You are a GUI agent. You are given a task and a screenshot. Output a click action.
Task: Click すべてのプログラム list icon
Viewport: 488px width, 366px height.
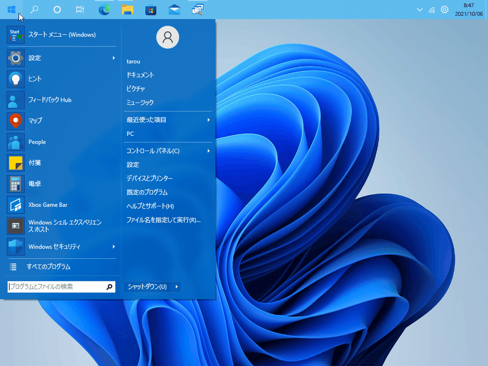click(x=13, y=267)
